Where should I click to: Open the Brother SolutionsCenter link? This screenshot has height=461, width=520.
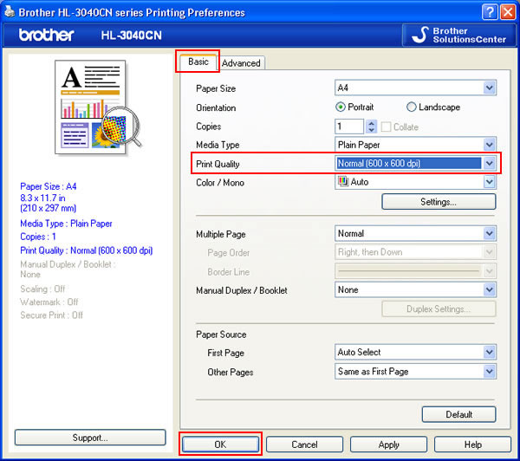tap(459, 36)
